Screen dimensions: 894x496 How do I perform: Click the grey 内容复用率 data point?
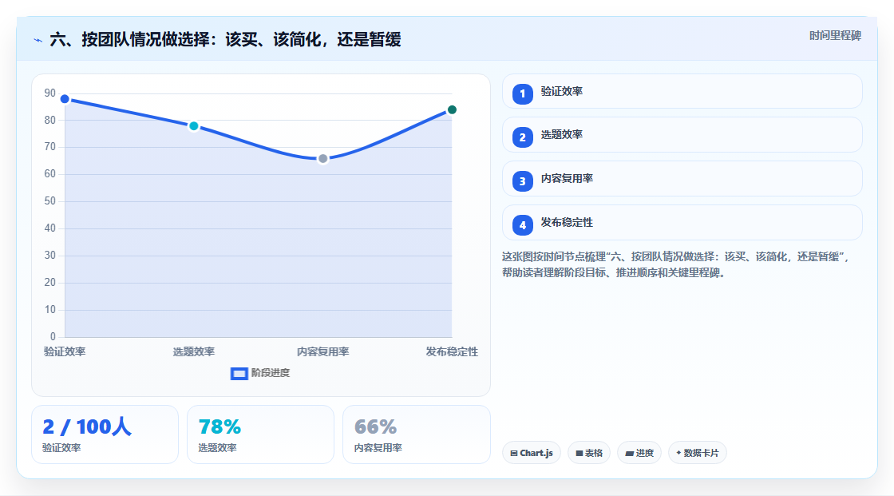point(322,159)
